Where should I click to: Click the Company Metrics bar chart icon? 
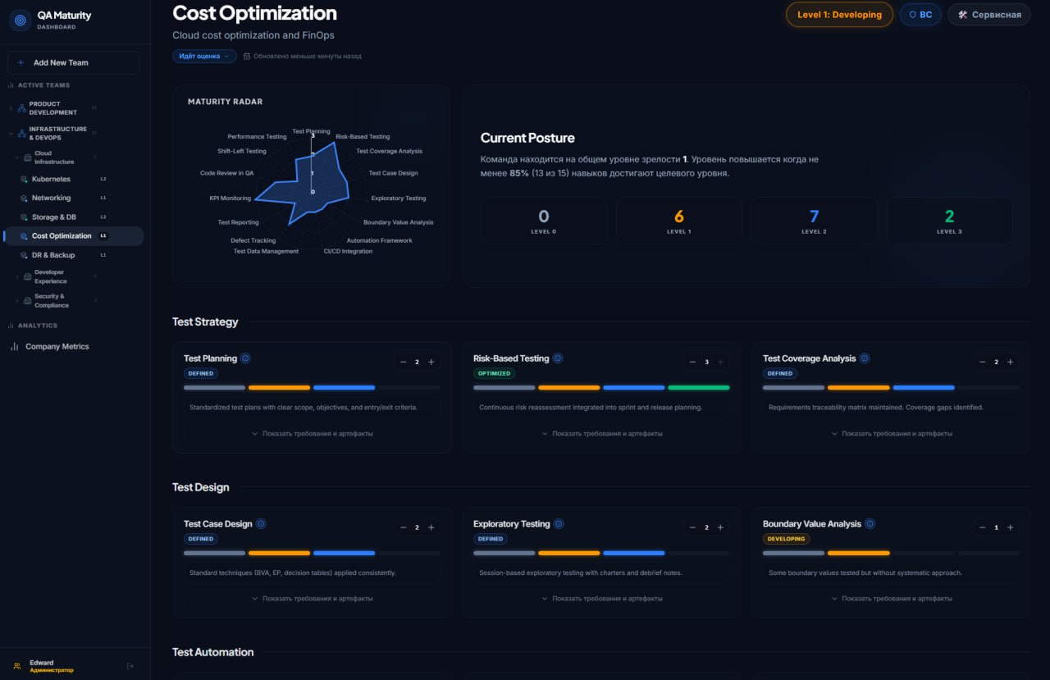click(x=14, y=346)
